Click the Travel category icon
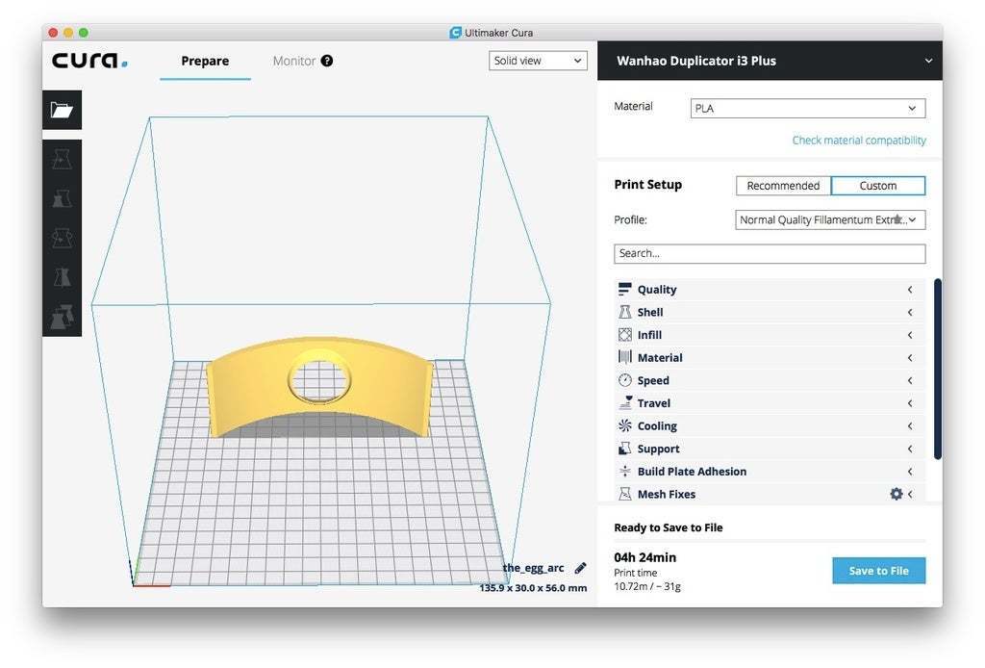Viewport: 985px width, 668px height. tap(624, 402)
